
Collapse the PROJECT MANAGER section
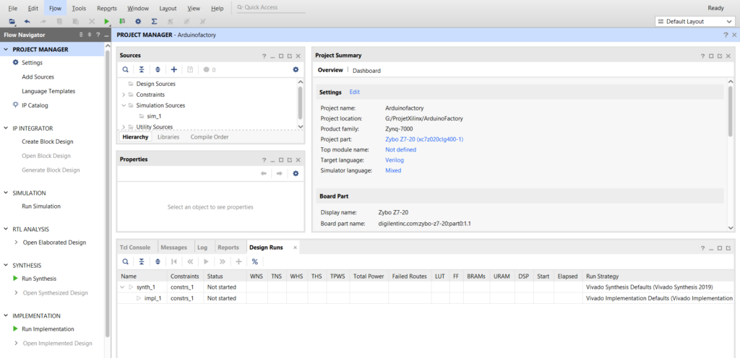coord(7,50)
